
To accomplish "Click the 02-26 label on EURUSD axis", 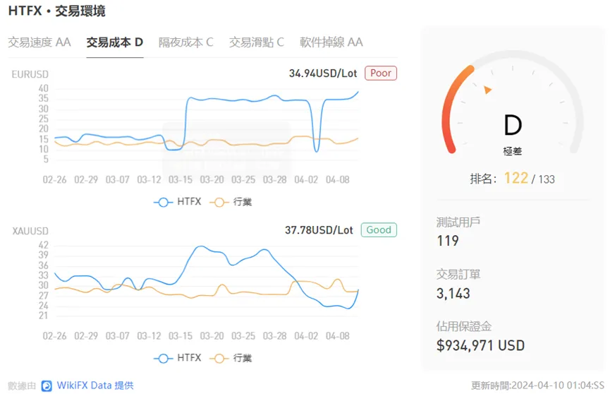I will [54, 180].
